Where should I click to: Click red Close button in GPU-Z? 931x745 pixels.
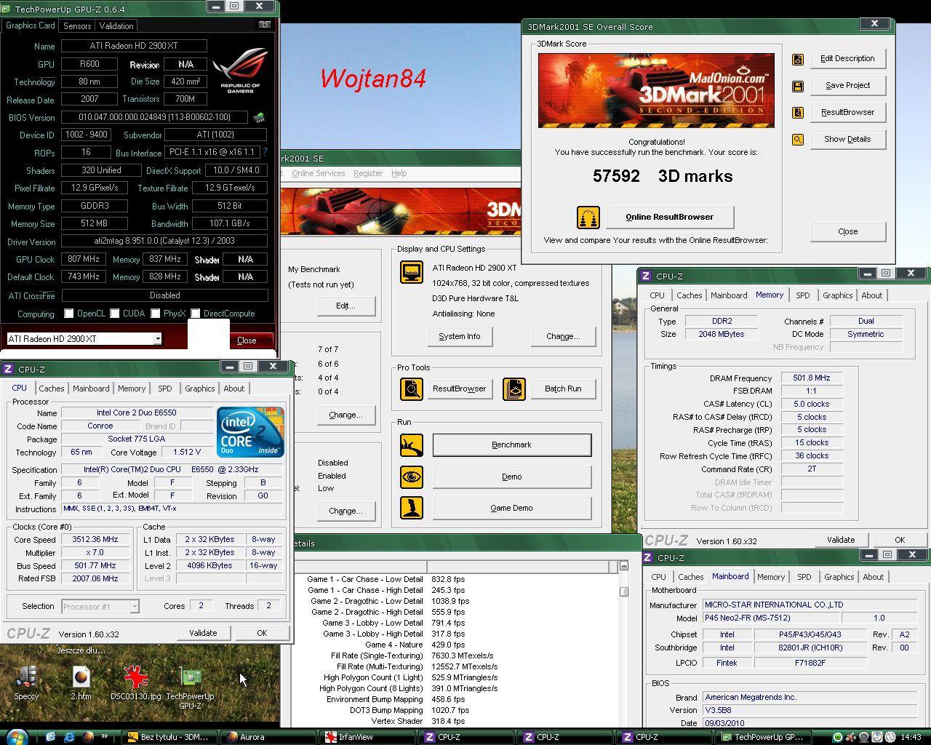coord(247,340)
